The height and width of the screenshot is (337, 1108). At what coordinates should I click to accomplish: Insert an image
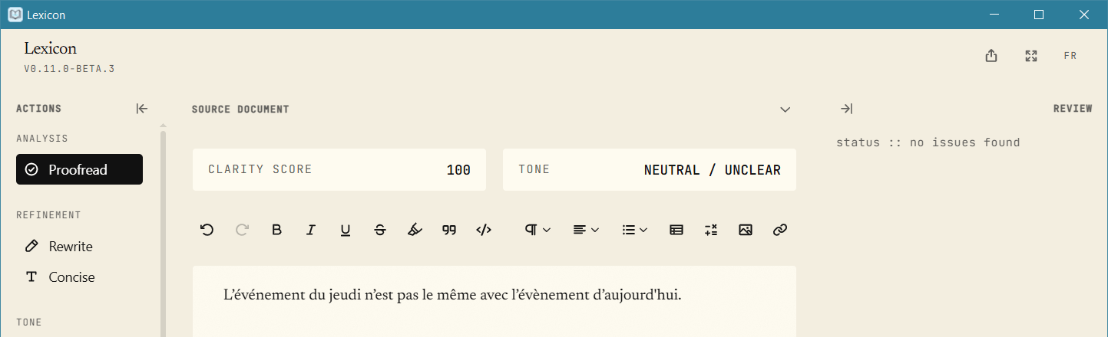coord(745,230)
